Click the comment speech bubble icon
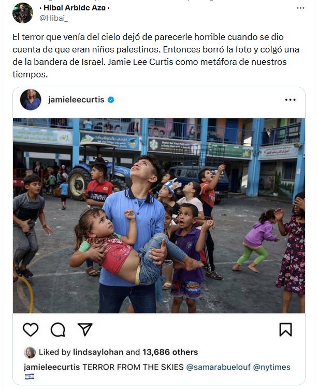The height and width of the screenshot is (389, 318). pyautogui.click(x=58, y=330)
